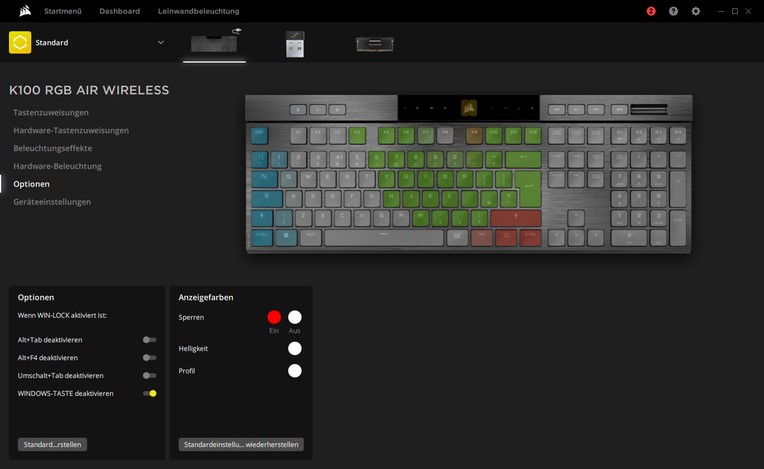Pick the white Sperren Aus color
Screen dimensions: 764x469
point(295,317)
